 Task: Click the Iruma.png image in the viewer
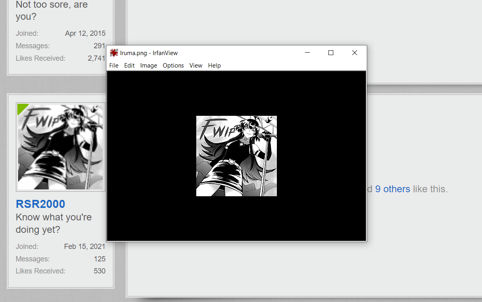click(237, 156)
